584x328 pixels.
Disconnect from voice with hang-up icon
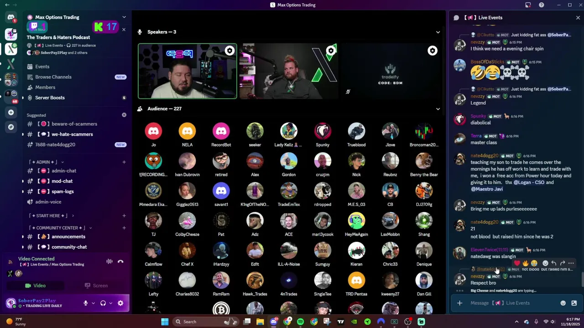click(x=120, y=261)
